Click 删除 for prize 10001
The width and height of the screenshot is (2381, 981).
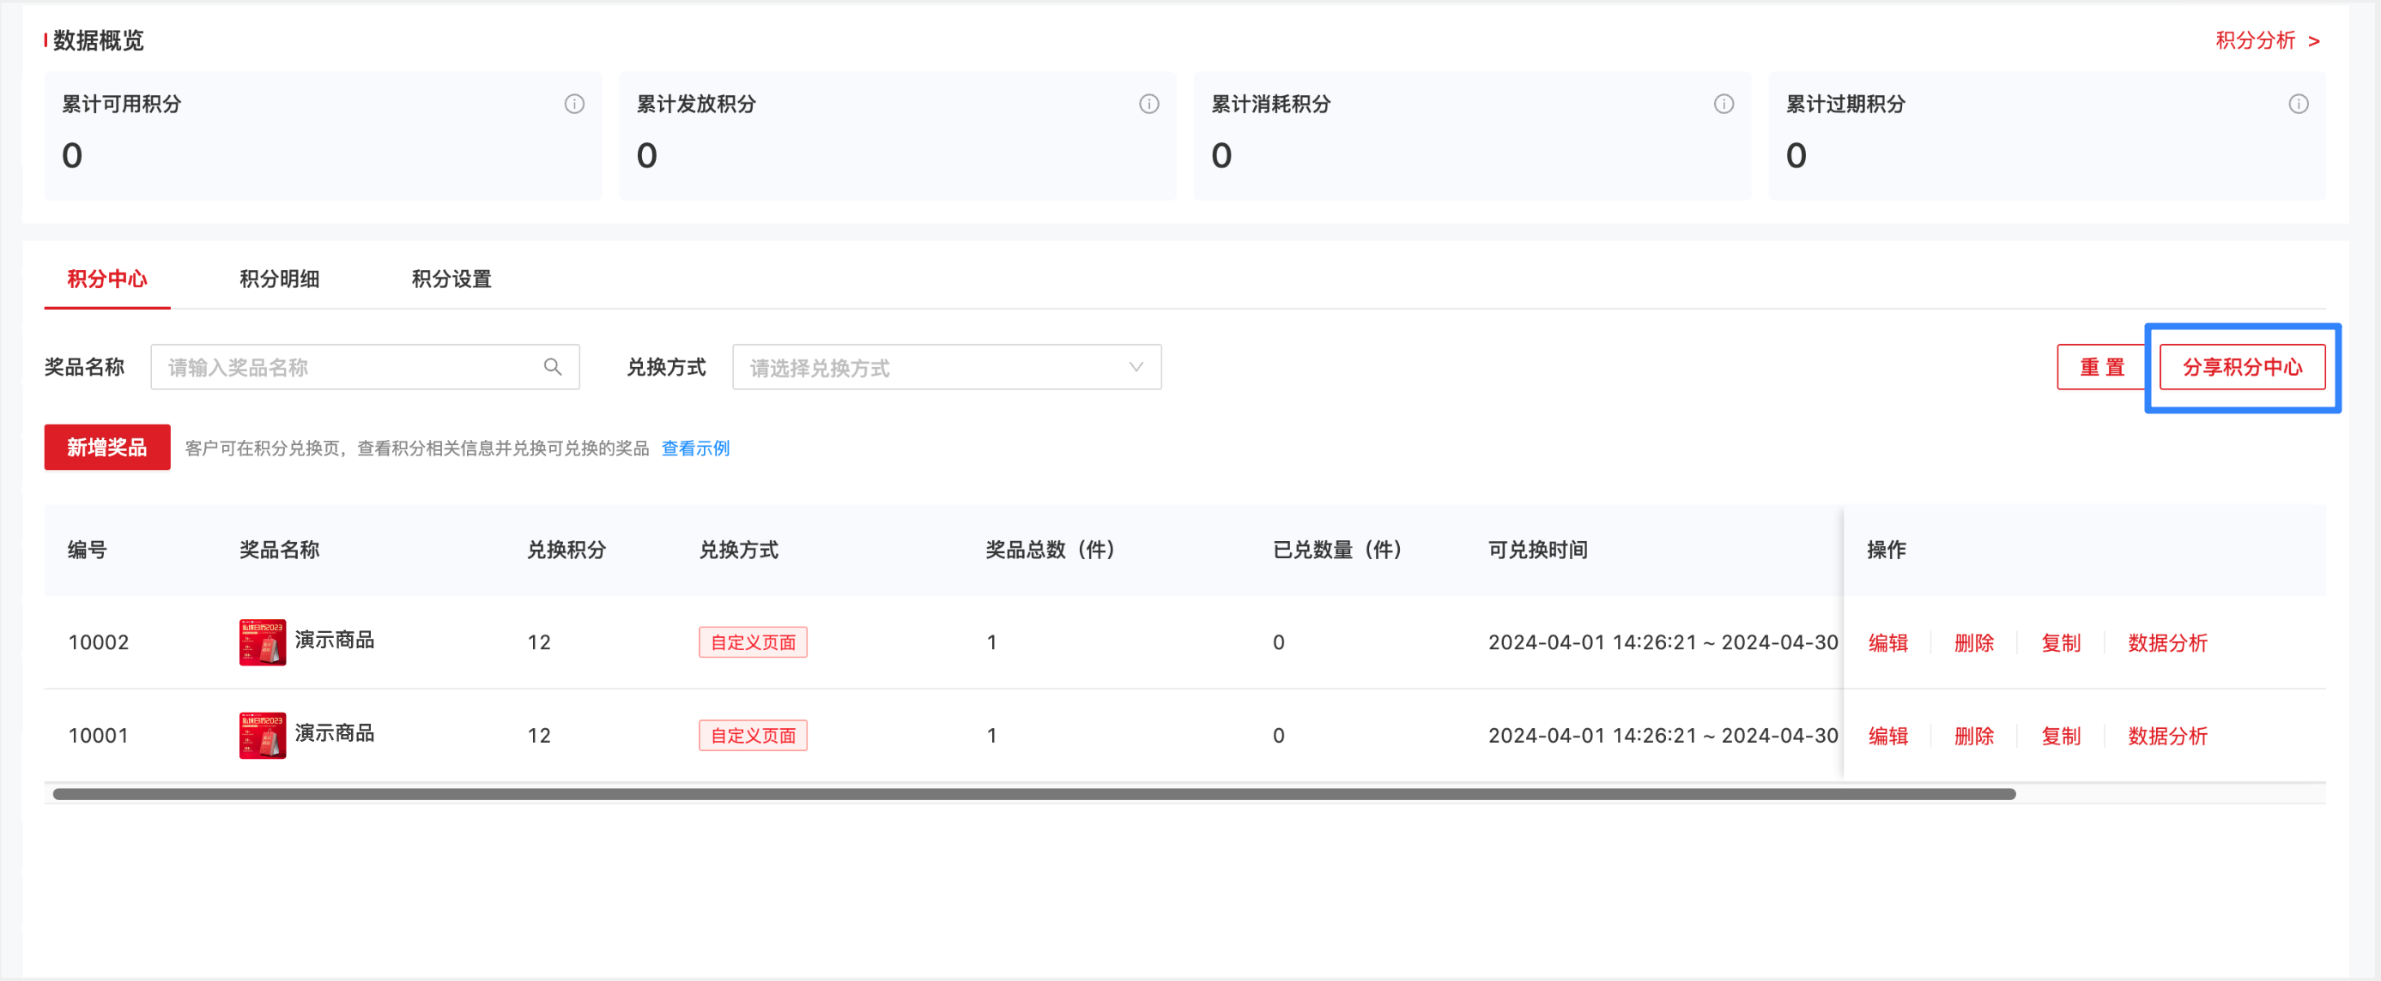1973,737
